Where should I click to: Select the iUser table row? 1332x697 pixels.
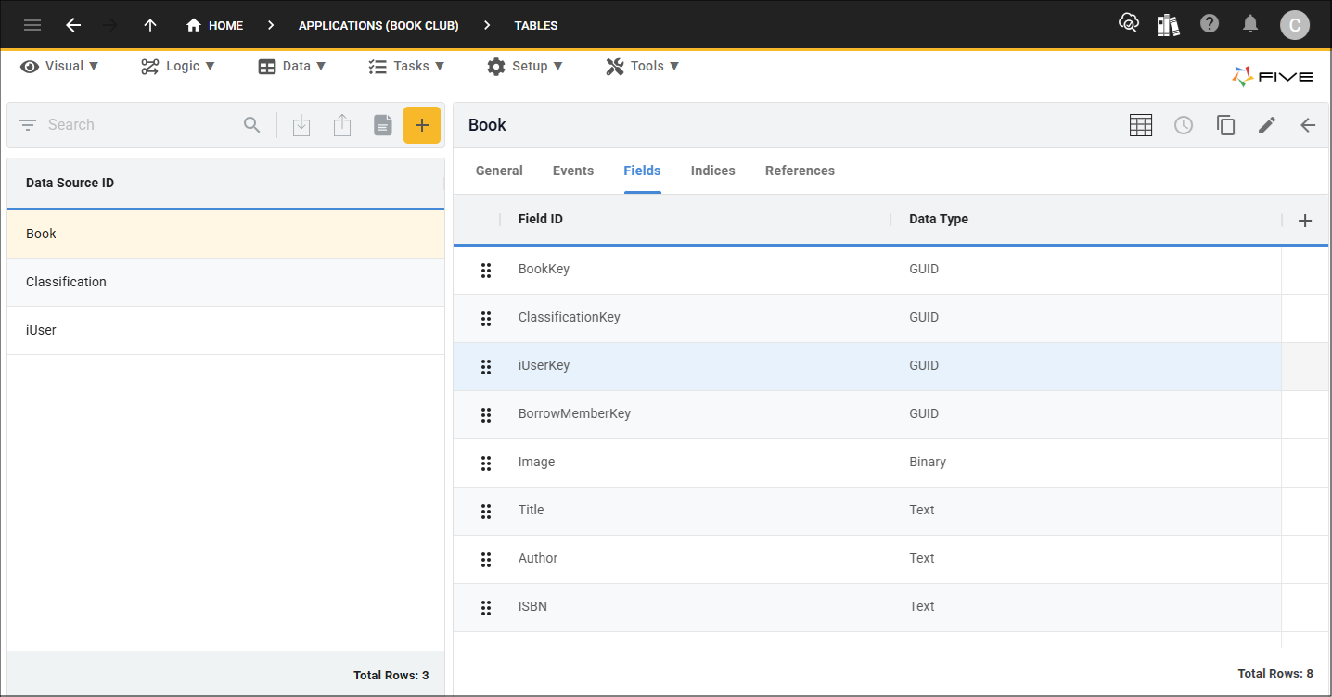click(225, 330)
